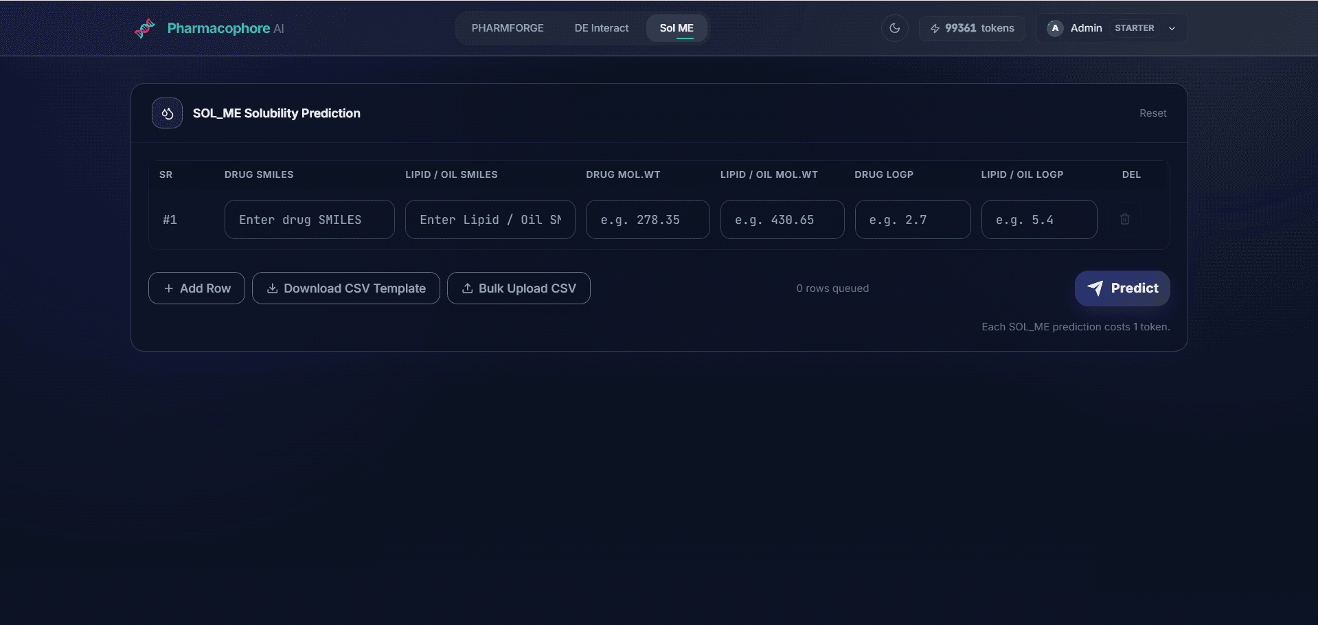
Task: Click the Lipid / Oil SMILES input
Action: tap(490, 219)
